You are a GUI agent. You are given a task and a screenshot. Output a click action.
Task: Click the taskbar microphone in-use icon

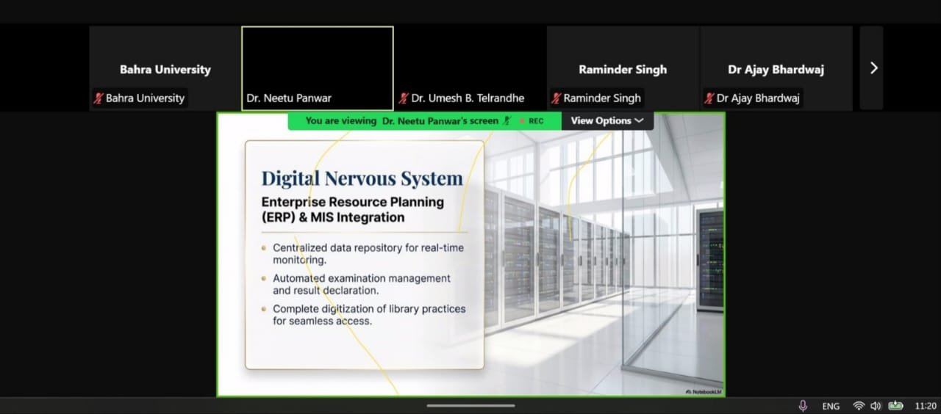click(803, 406)
